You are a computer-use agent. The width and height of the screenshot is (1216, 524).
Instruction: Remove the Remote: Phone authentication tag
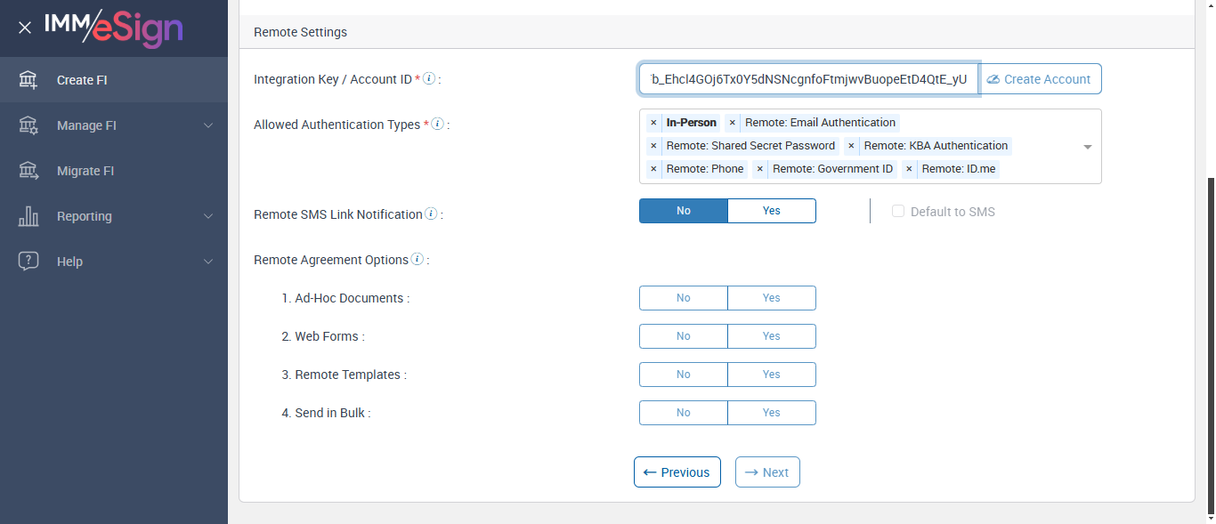(654, 169)
